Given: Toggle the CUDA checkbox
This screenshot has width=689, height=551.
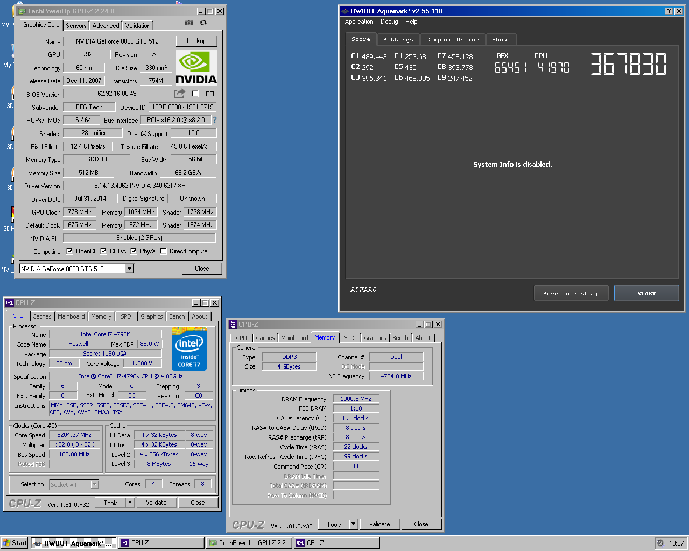Looking at the screenshot, I should pyautogui.click(x=103, y=251).
